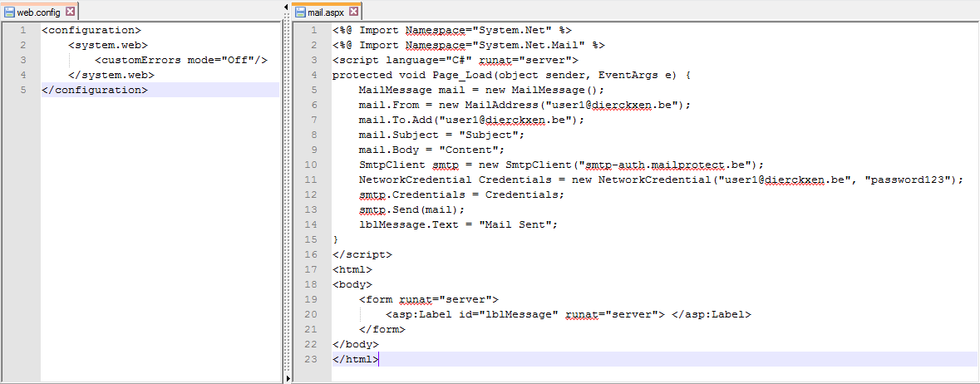
Task: Click the Import Namespace="System.Net.Mail" line
Action: [469, 45]
